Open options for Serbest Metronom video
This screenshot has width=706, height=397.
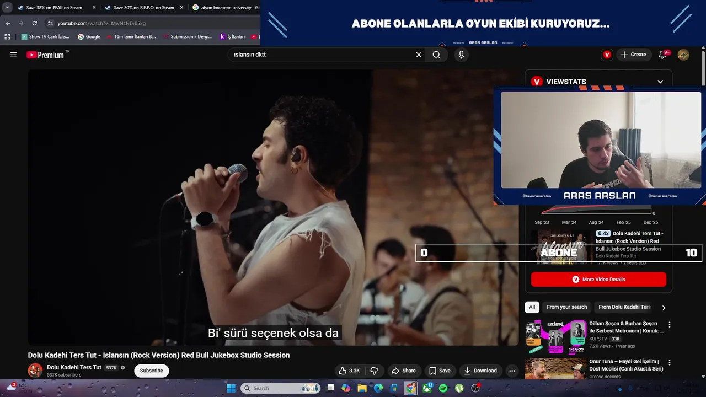tap(670, 325)
